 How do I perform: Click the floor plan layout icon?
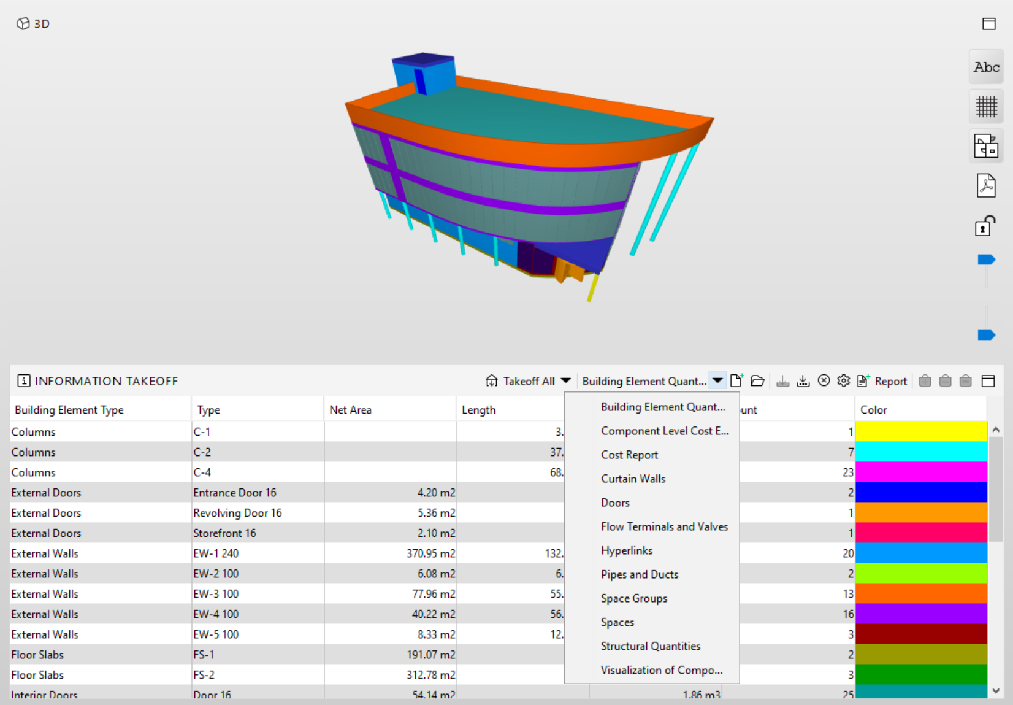point(986,146)
